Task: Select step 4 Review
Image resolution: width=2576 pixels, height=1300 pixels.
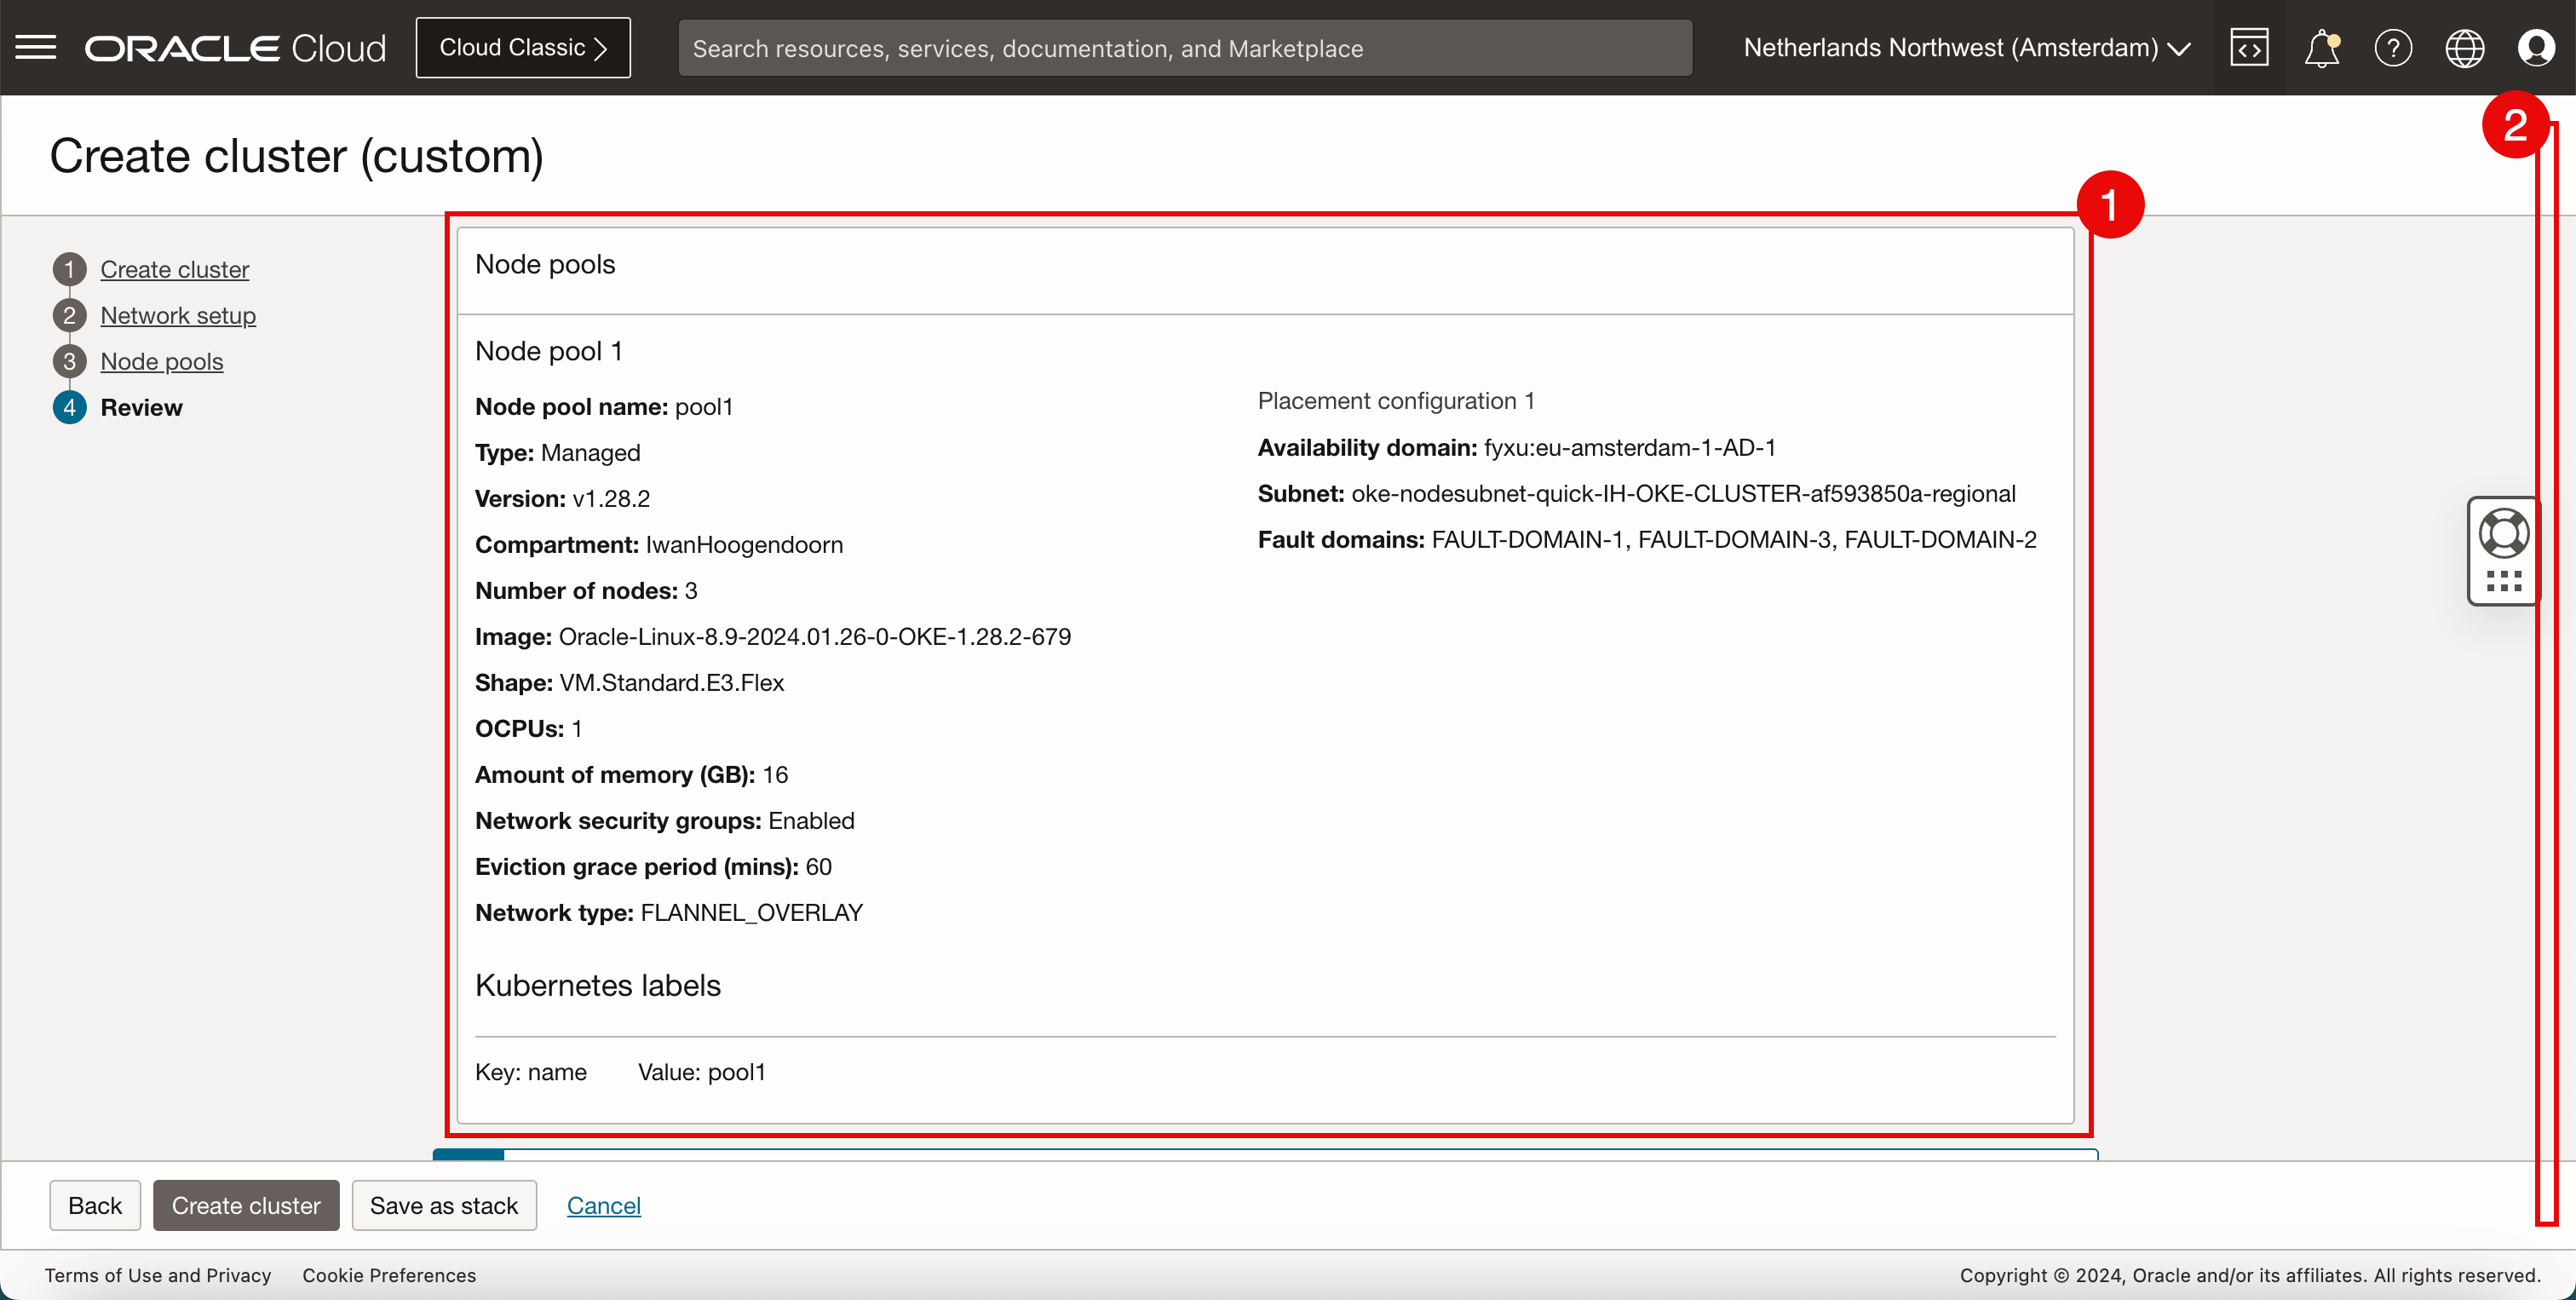Action: tap(141, 407)
